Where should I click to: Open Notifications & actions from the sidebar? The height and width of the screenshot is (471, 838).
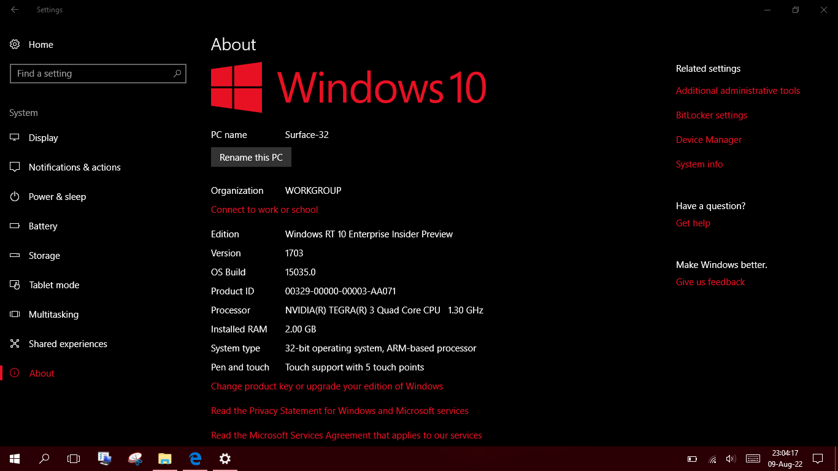pyautogui.click(x=15, y=167)
